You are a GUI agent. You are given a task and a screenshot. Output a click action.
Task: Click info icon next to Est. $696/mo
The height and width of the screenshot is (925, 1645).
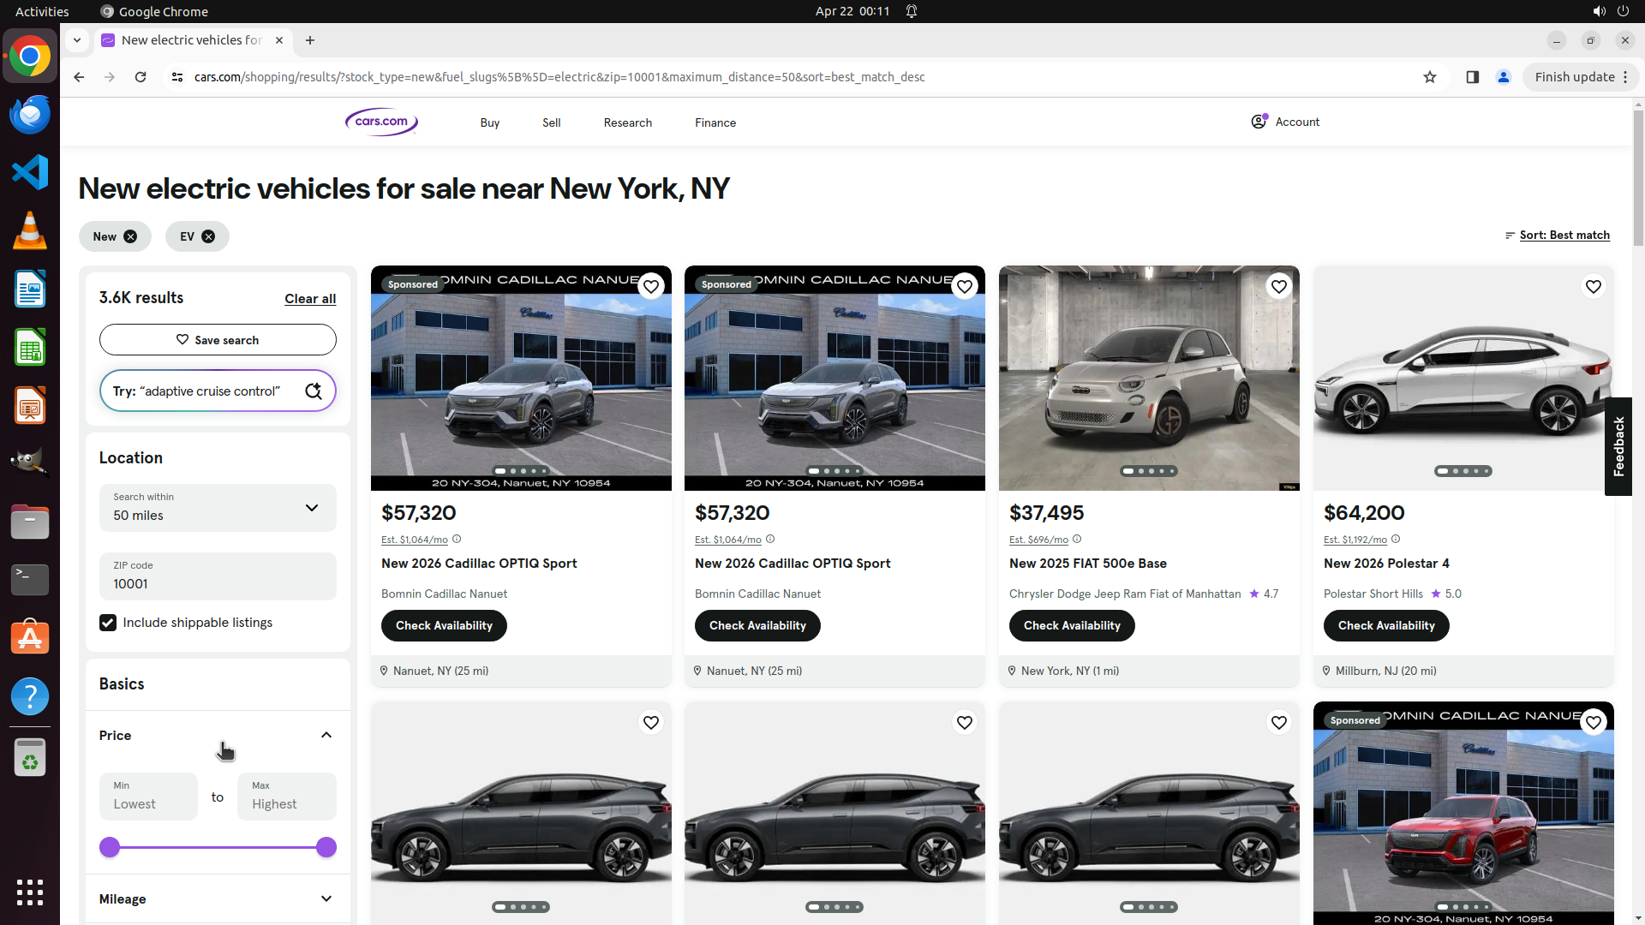click(x=1077, y=540)
